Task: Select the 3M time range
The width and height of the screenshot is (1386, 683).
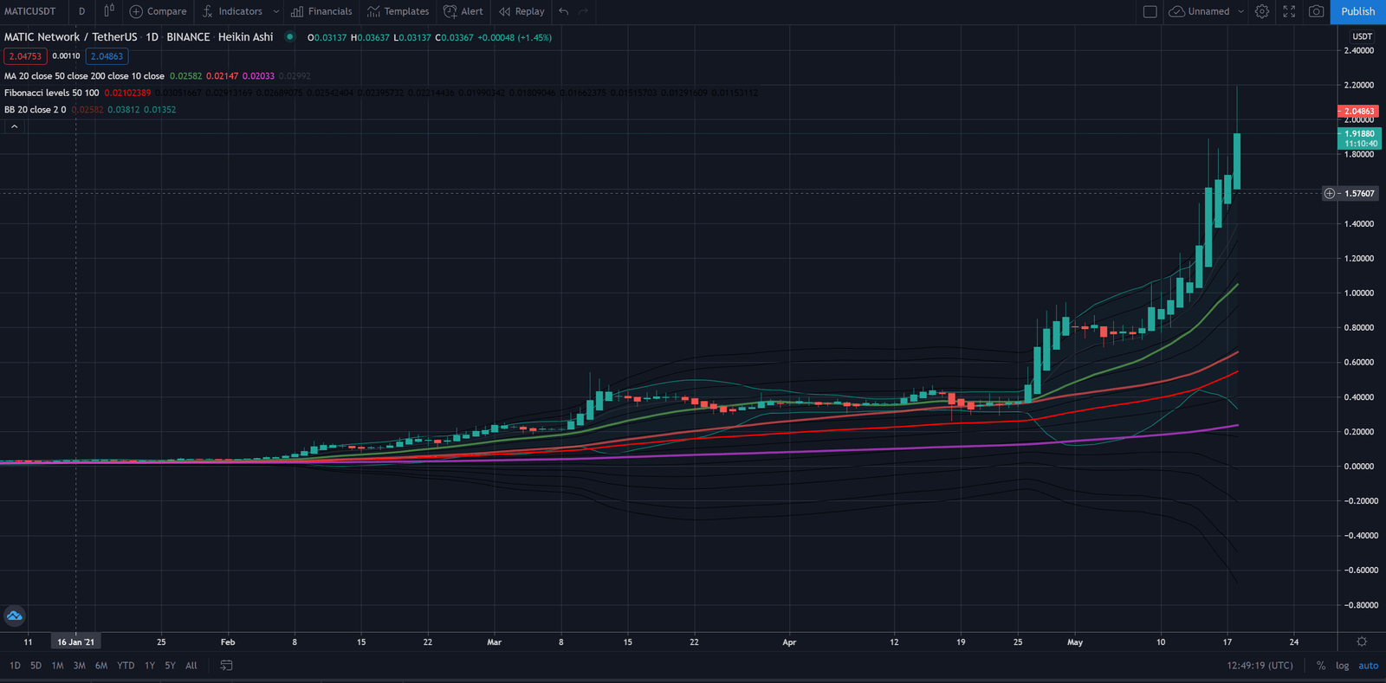Action: click(79, 666)
